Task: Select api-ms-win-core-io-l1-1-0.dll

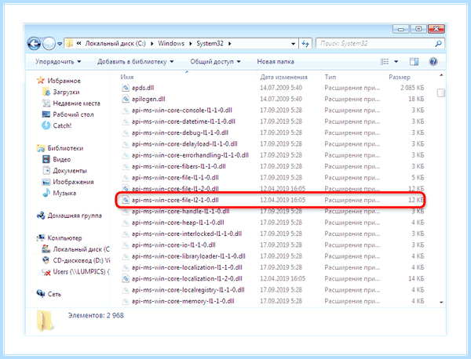Action: 173,245
